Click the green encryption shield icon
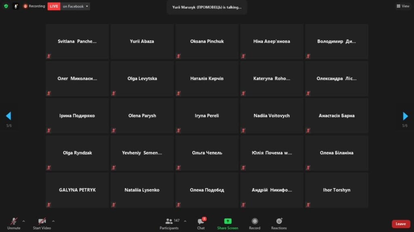 pos(6,6)
